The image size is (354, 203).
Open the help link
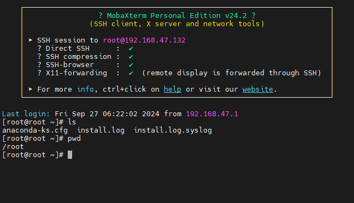172,89
